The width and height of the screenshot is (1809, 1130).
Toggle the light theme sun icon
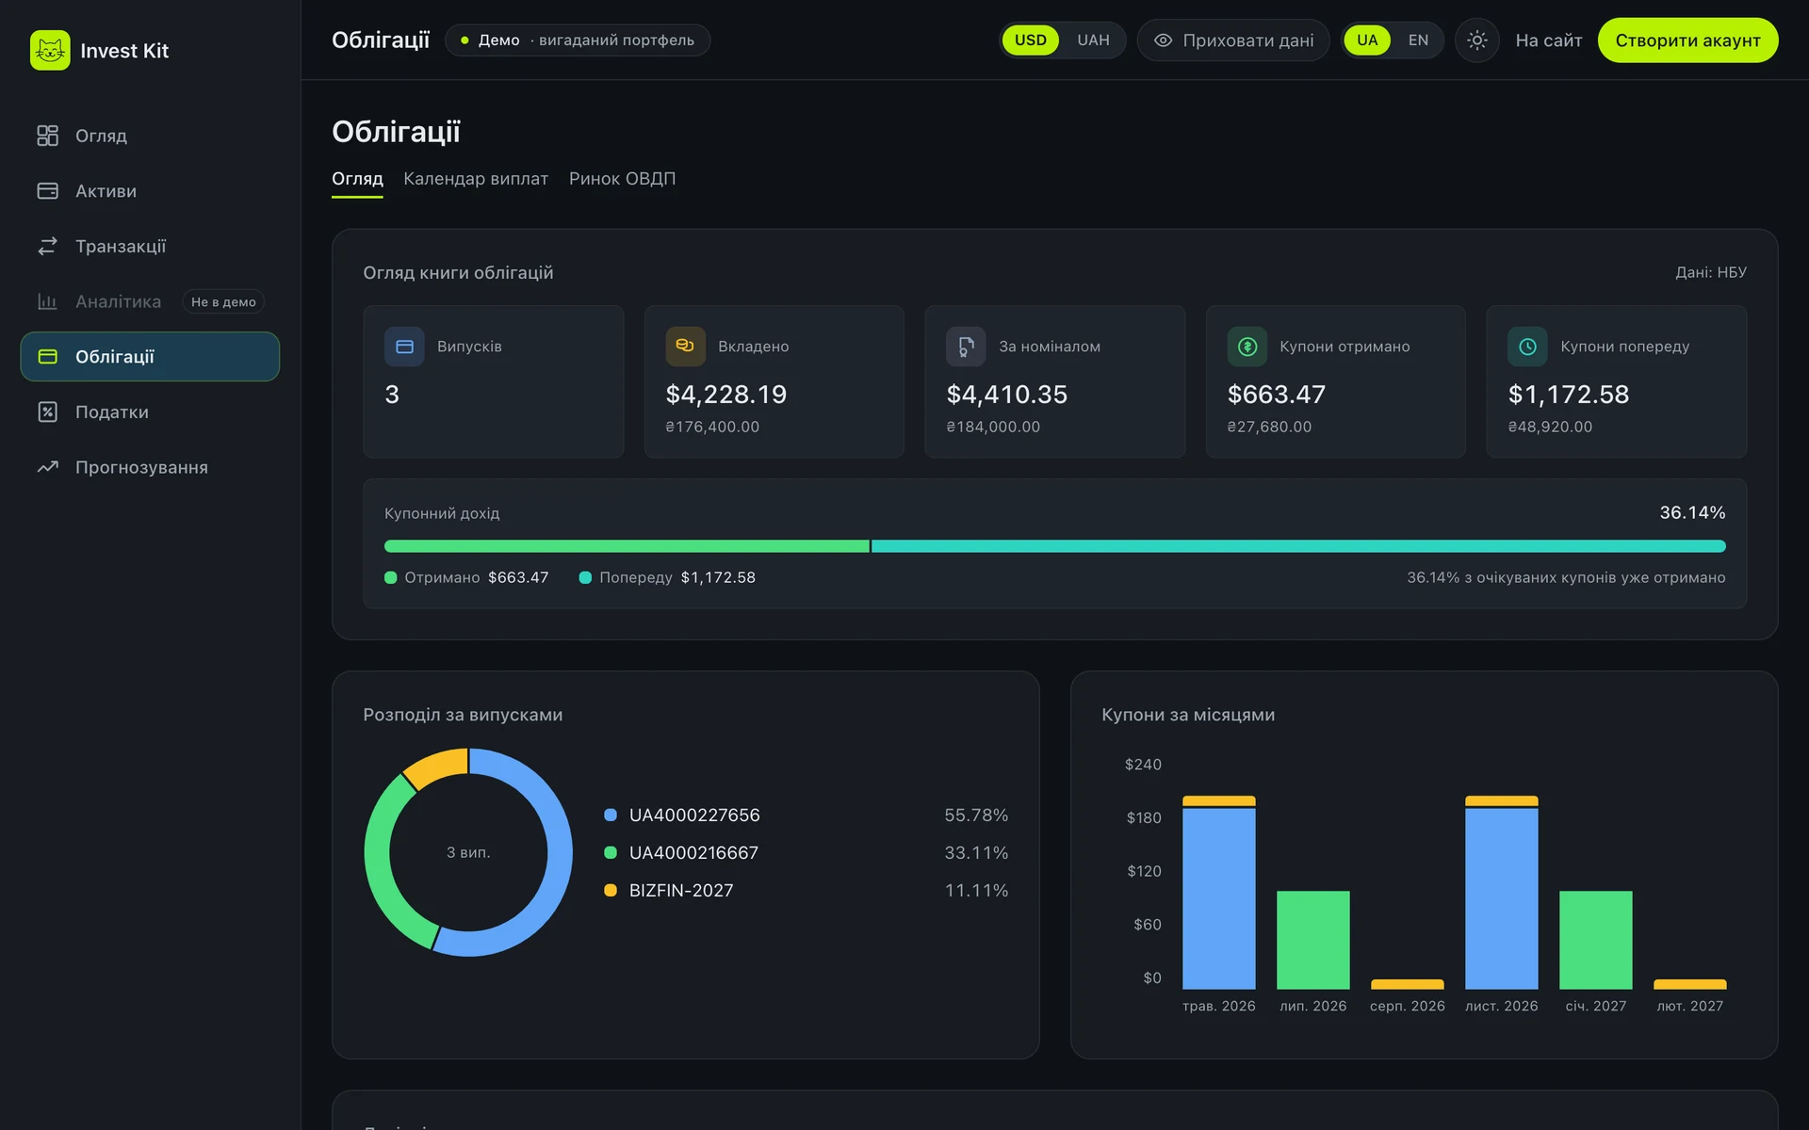pyautogui.click(x=1476, y=40)
